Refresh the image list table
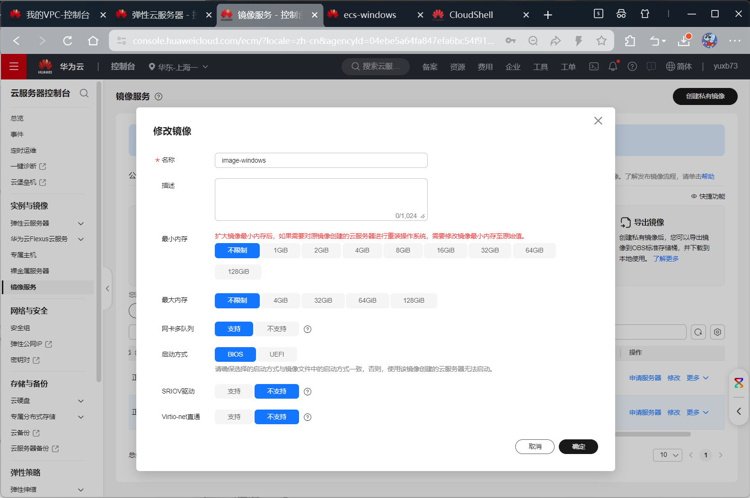The height and width of the screenshot is (498, 750). coord(698,332)
